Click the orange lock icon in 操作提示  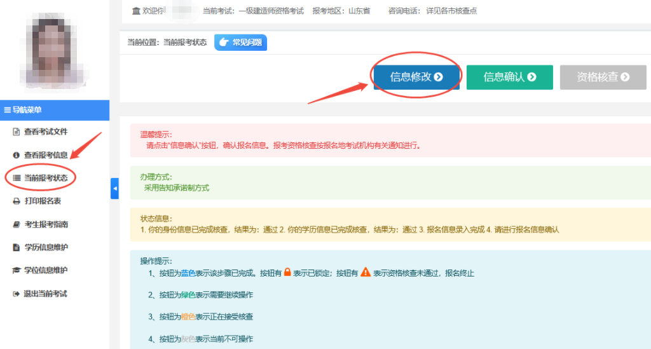click(287, 273)
